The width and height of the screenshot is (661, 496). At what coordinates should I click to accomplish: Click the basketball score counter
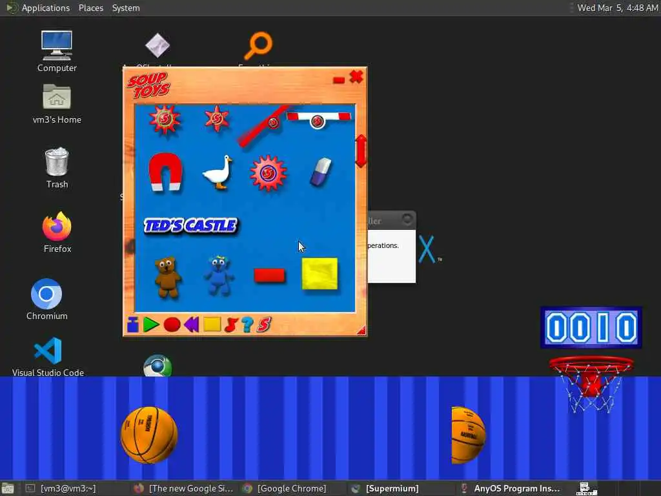[591, 327]
